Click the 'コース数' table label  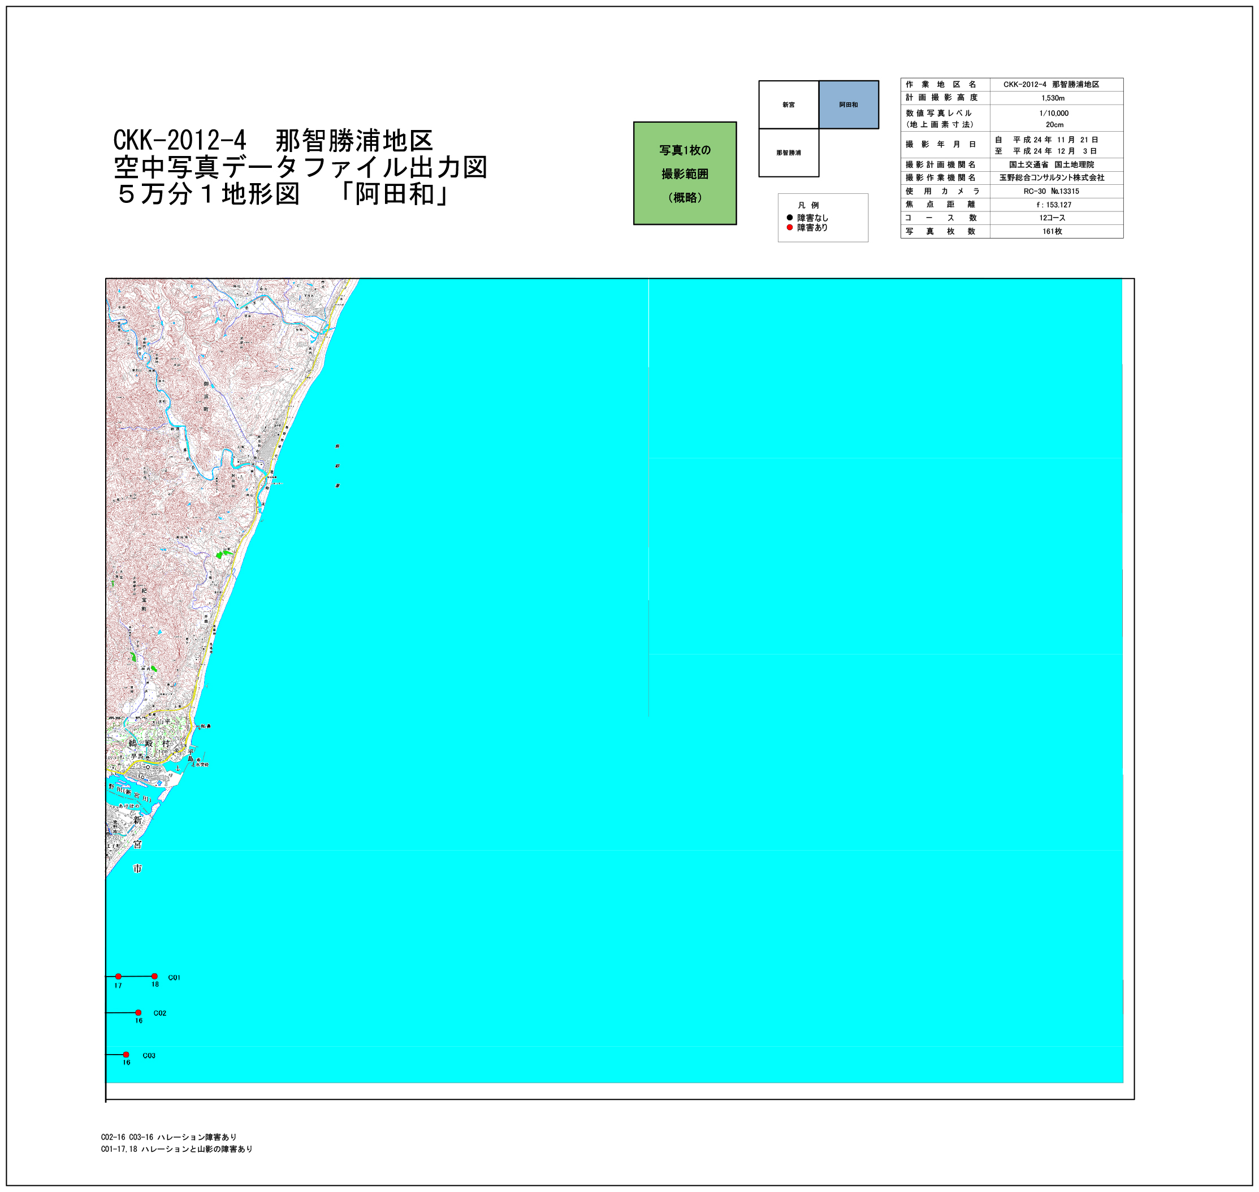click(x=941, y=218)
